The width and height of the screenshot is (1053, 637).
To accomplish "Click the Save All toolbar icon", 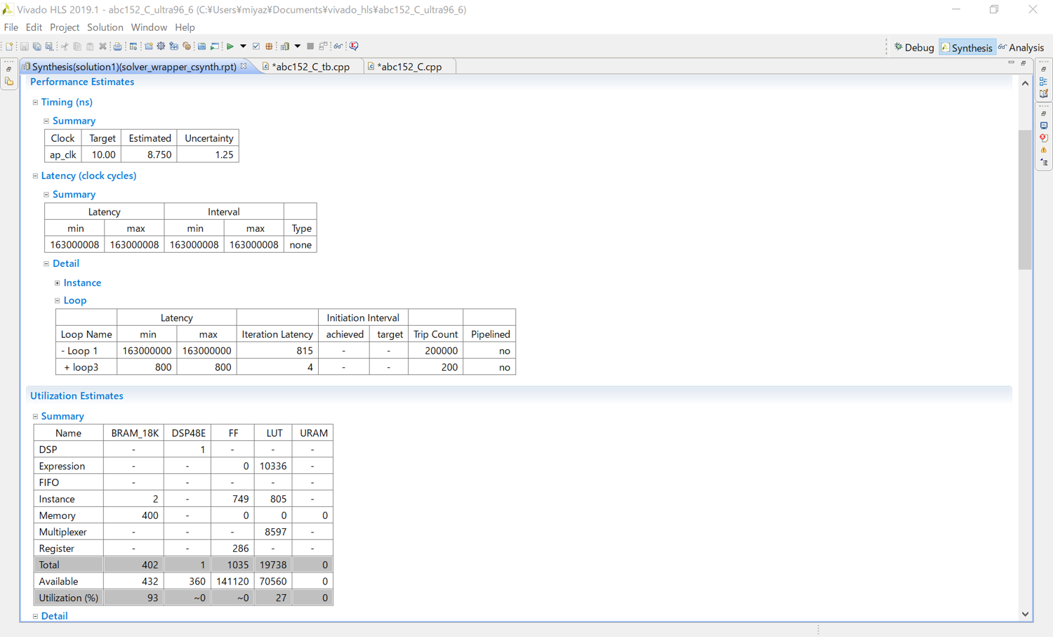I will pos(37,46).
